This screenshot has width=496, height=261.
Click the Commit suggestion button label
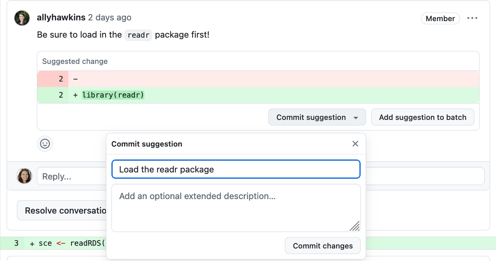311,117
